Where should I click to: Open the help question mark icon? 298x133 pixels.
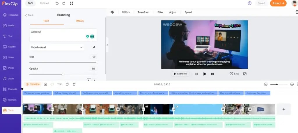pyautogui.click(x=250, y=3)
